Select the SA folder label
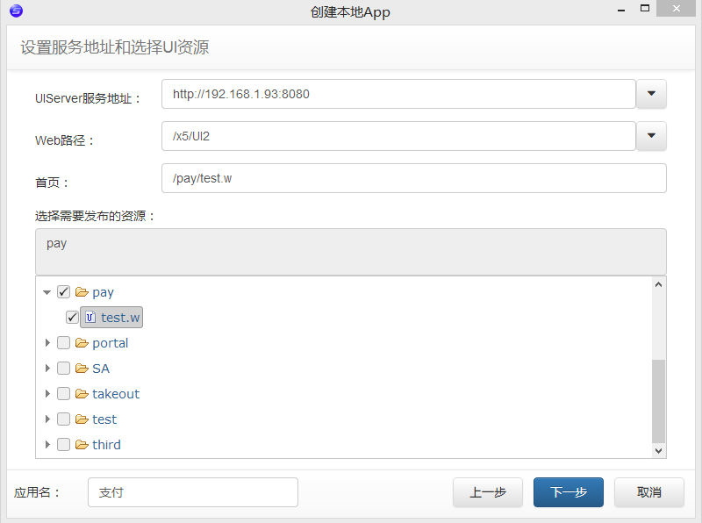The height and width of the screenshot is (523, 702). [101, 369]
